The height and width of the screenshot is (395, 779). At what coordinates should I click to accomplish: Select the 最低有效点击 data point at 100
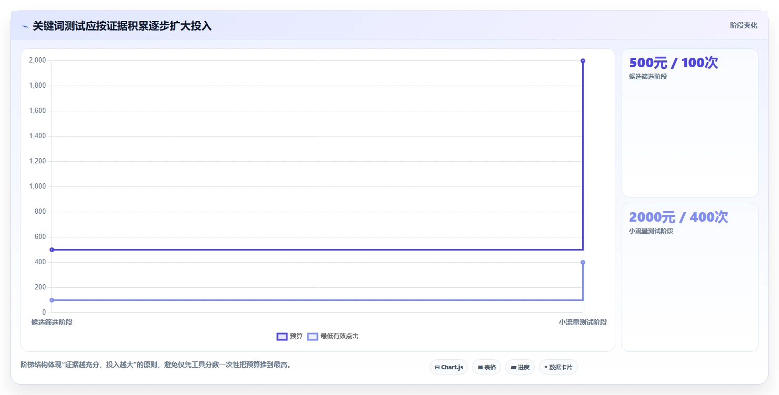(x=52, y=300)
